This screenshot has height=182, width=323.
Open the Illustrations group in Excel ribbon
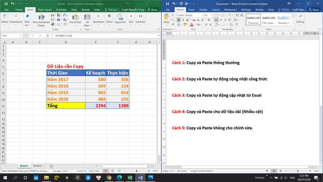pyautogui.click(x=16, y=20)
